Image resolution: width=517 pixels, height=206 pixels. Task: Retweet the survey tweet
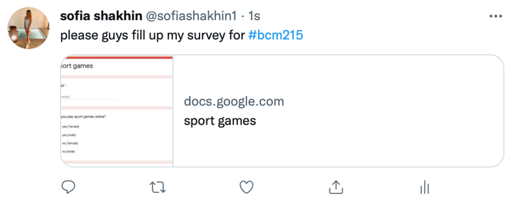(158, 188)
